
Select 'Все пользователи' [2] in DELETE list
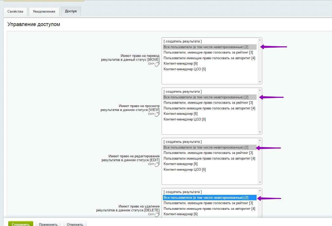pos(210,198)
